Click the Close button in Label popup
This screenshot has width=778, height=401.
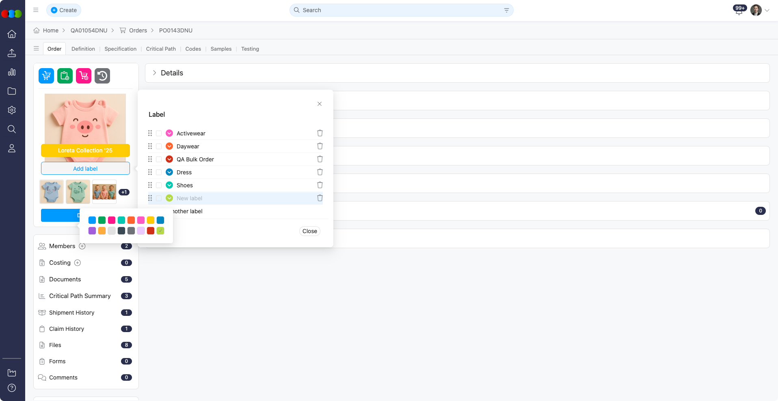coord(309,231)
